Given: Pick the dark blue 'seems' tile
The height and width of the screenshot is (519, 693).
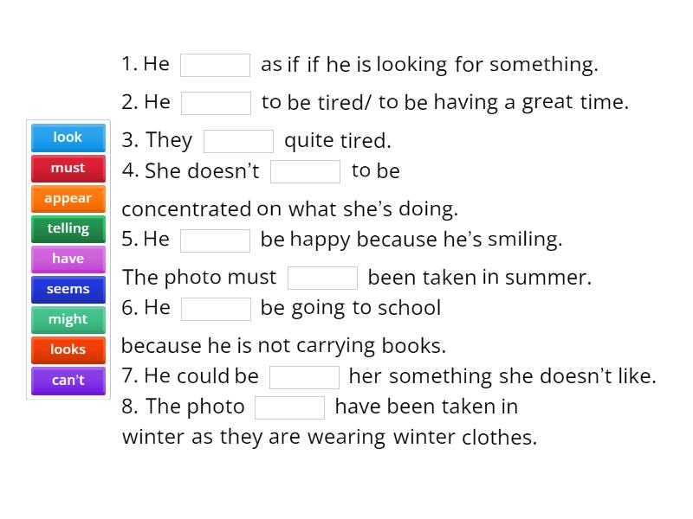Looking at the screenshot, I should 68,289.
